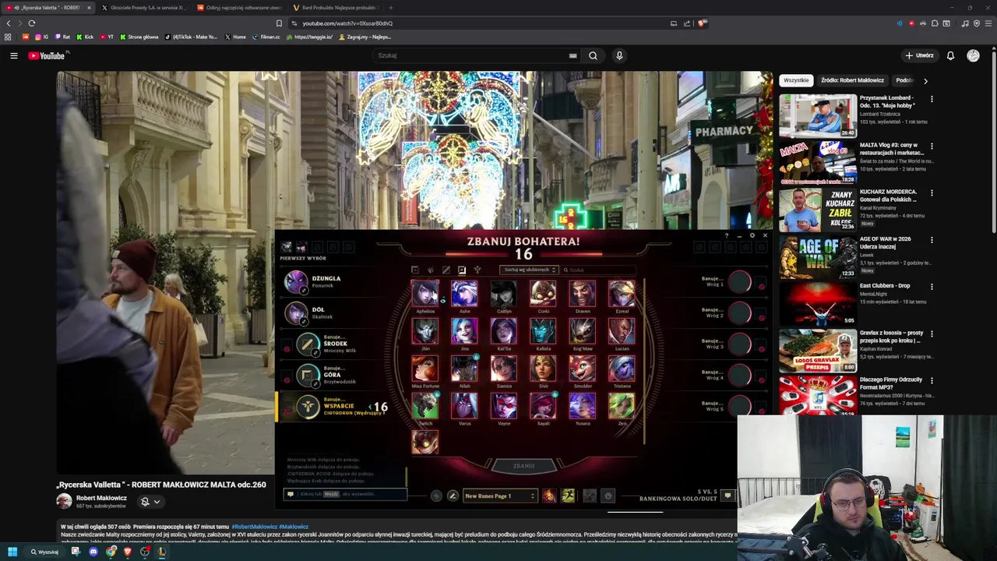Open new browser tab plus button
Image resolution: width=997 pixels, height=561 pixels.
391,8
